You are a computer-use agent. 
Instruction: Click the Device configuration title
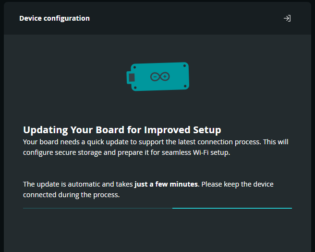(54, 18)
